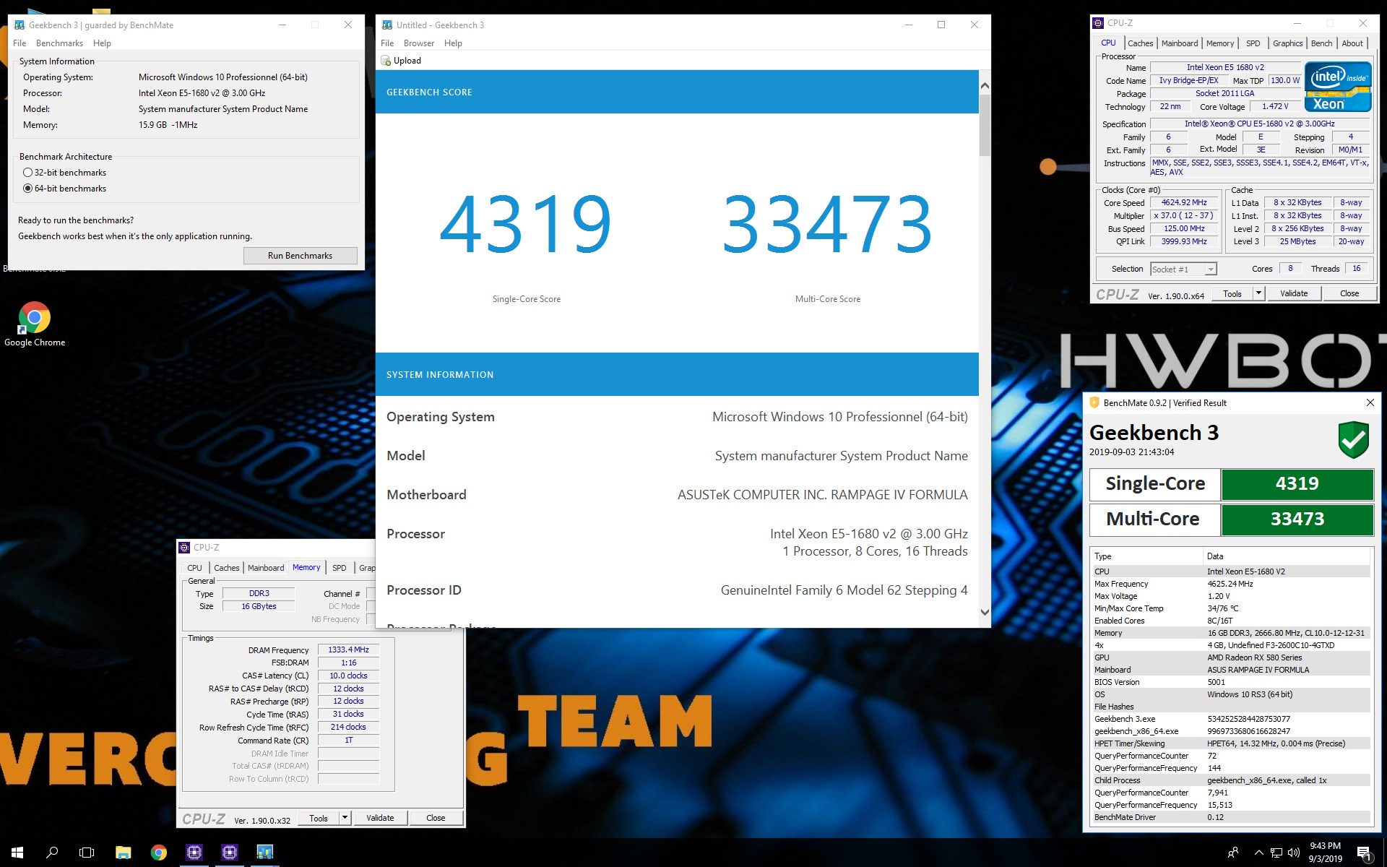1387x867 pixels.
Task: Click the taskbar clock showing 9:43 PM
Action: pos(1325,853)
